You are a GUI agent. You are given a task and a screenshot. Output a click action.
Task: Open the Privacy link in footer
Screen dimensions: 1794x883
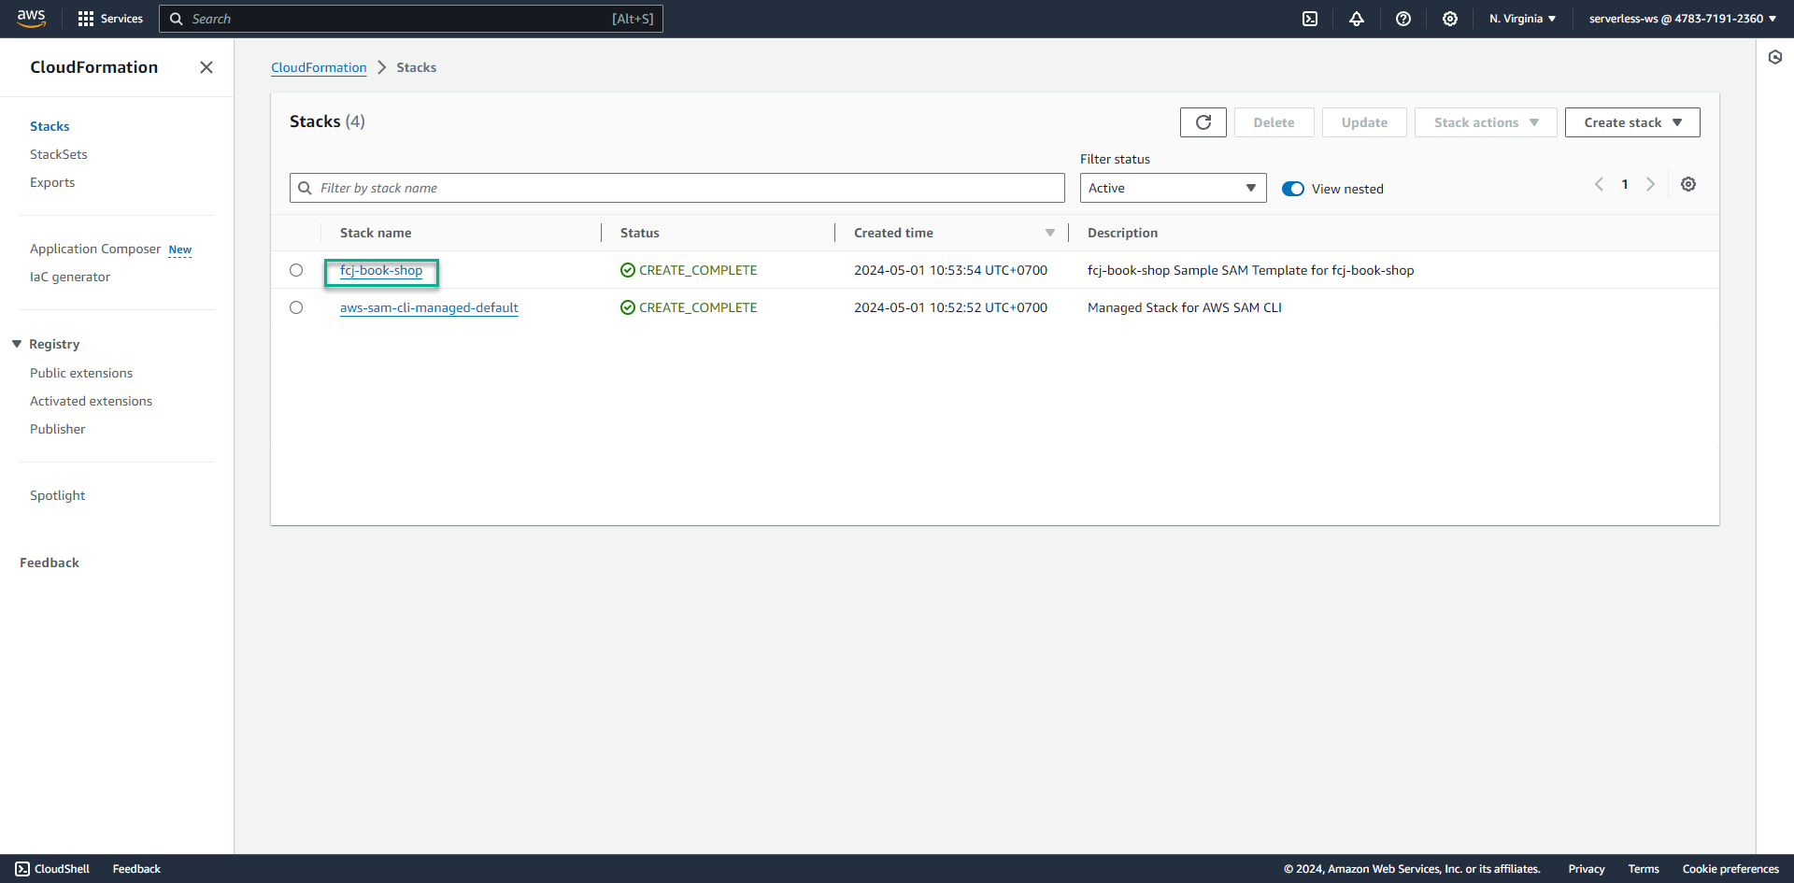[1587, 869]
